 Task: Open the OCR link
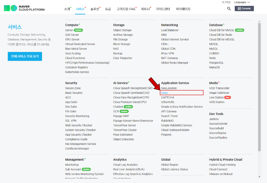(x=116, y=111)
